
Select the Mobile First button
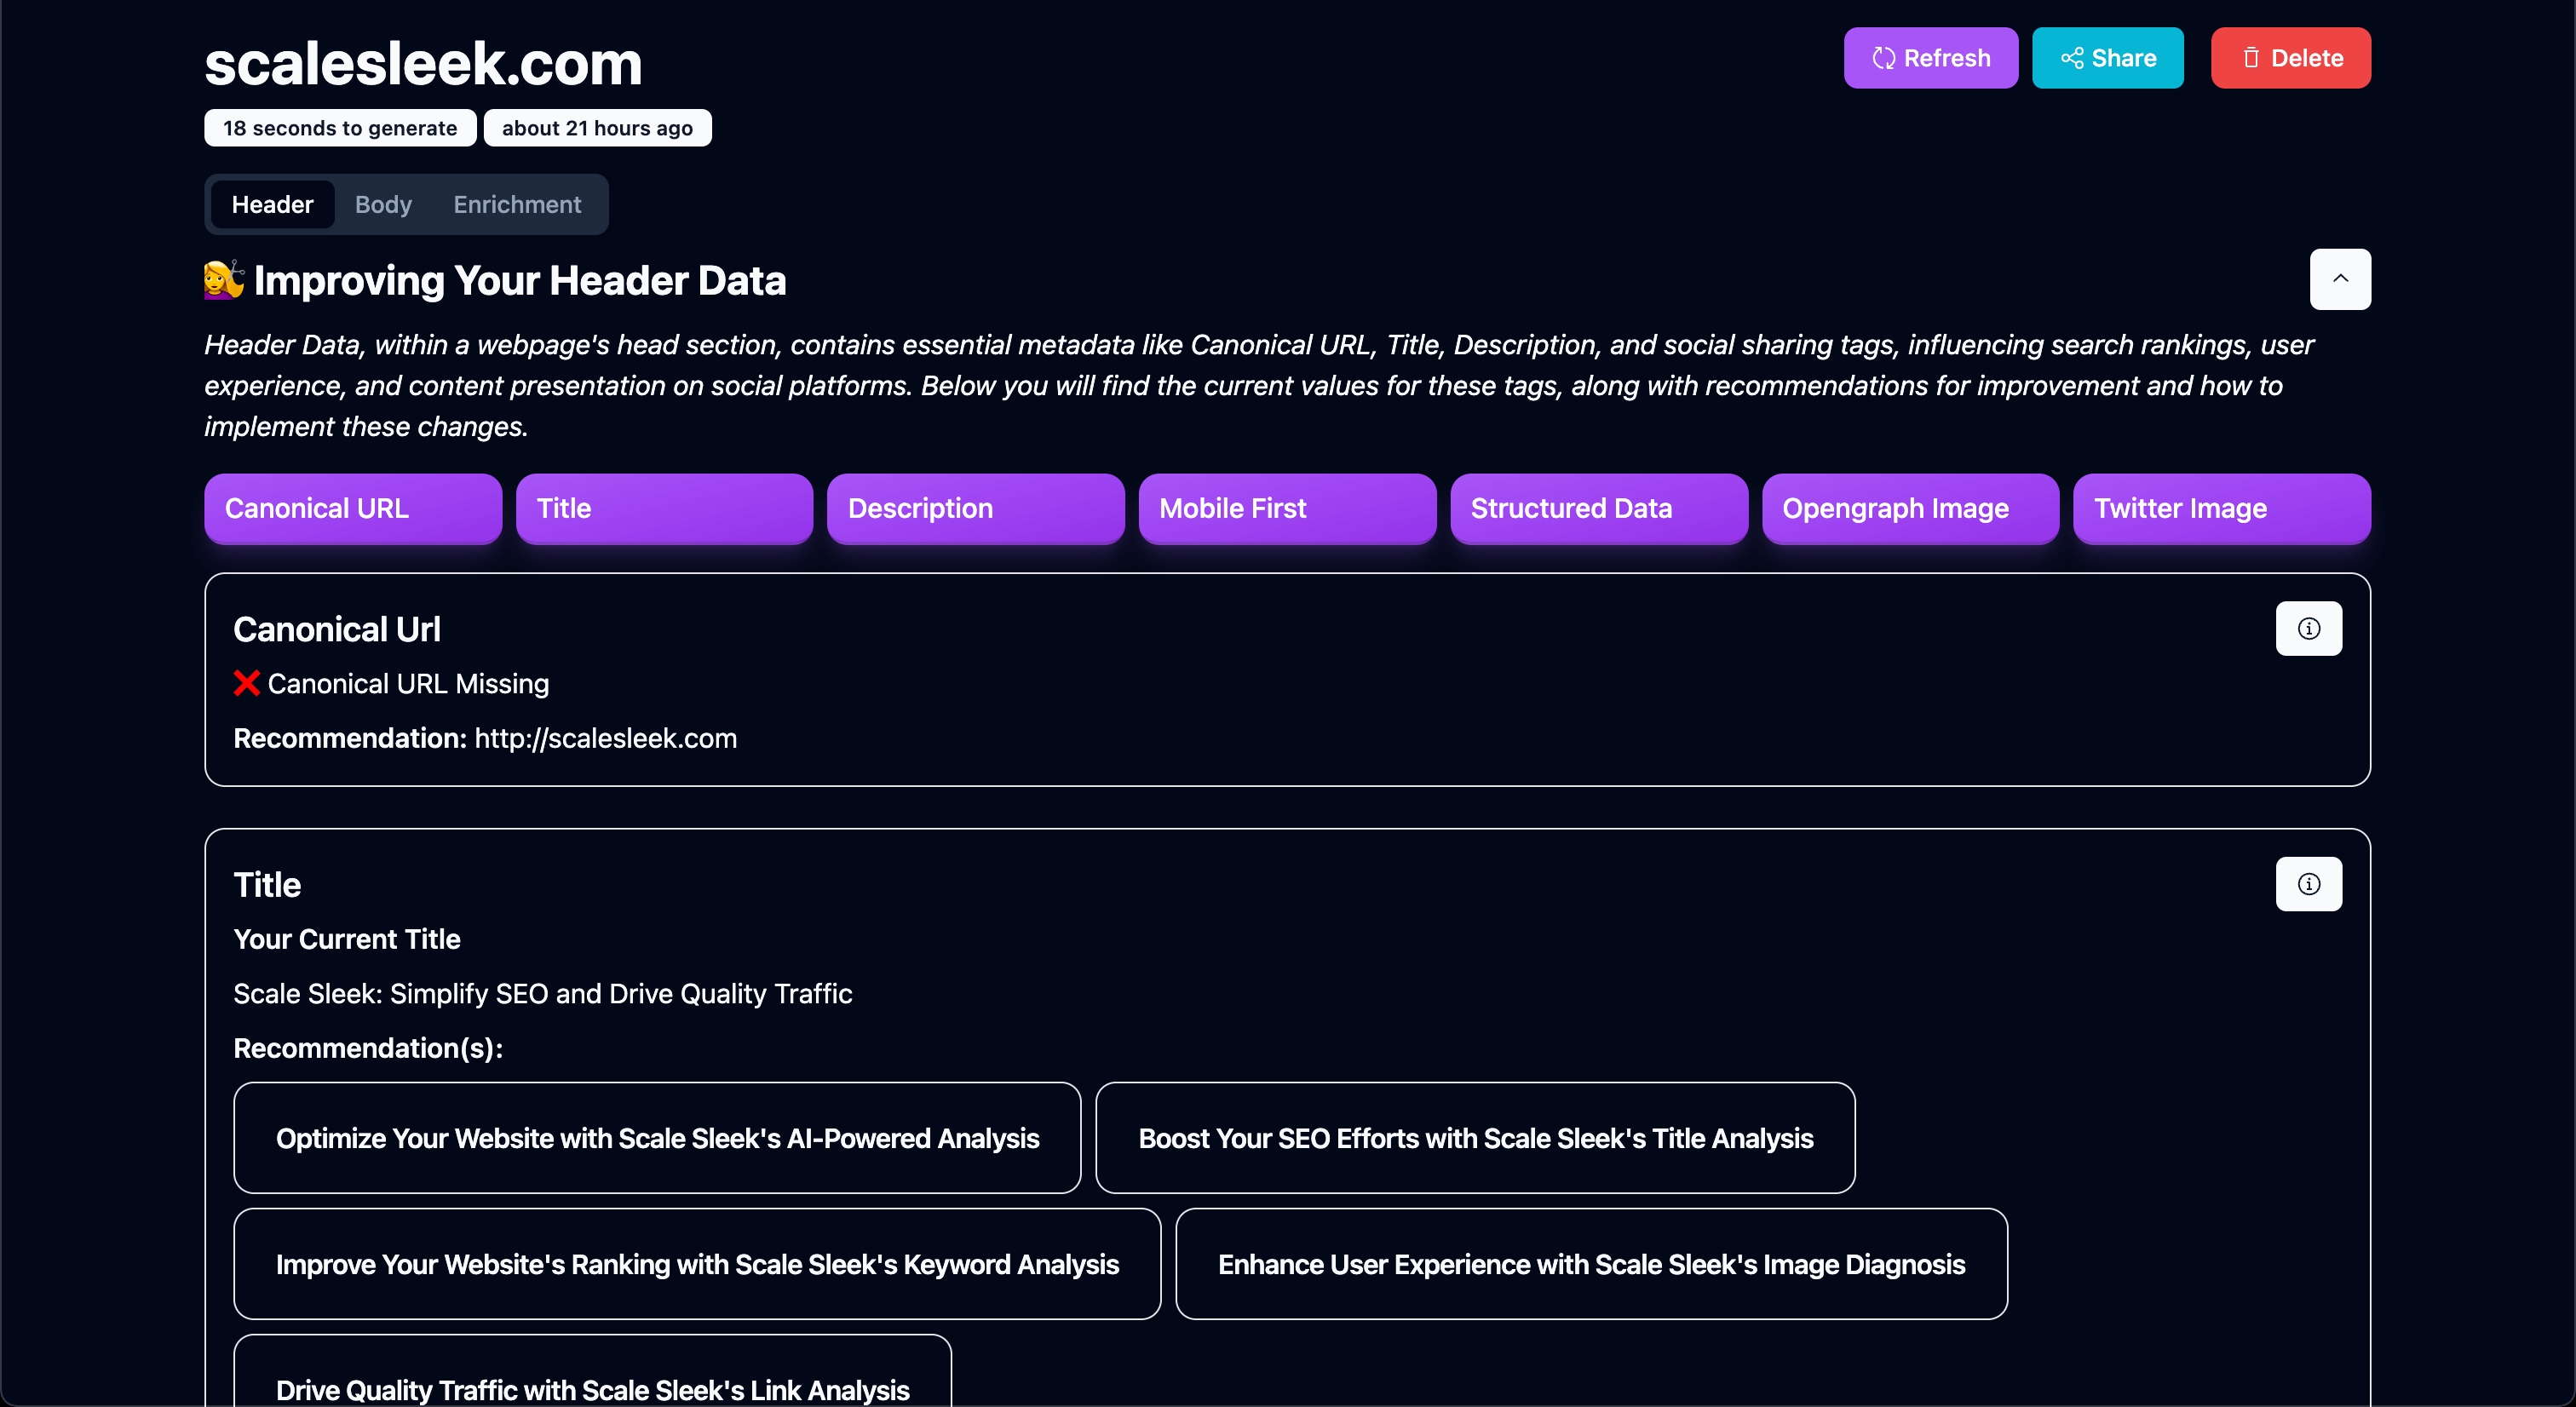[1287, 508]
